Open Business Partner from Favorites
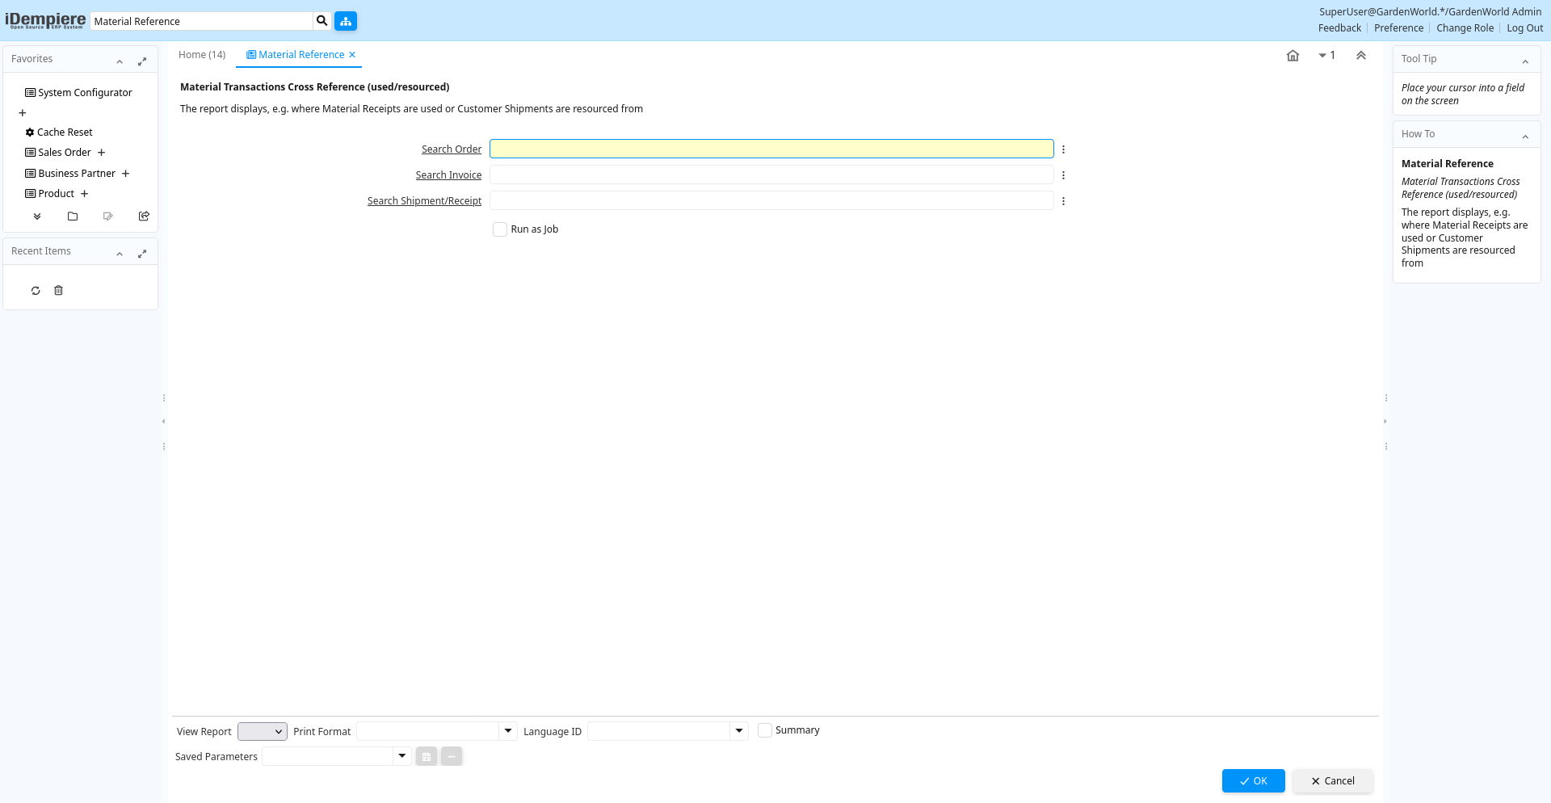1551x803 pixels. [x=77, y=174]
